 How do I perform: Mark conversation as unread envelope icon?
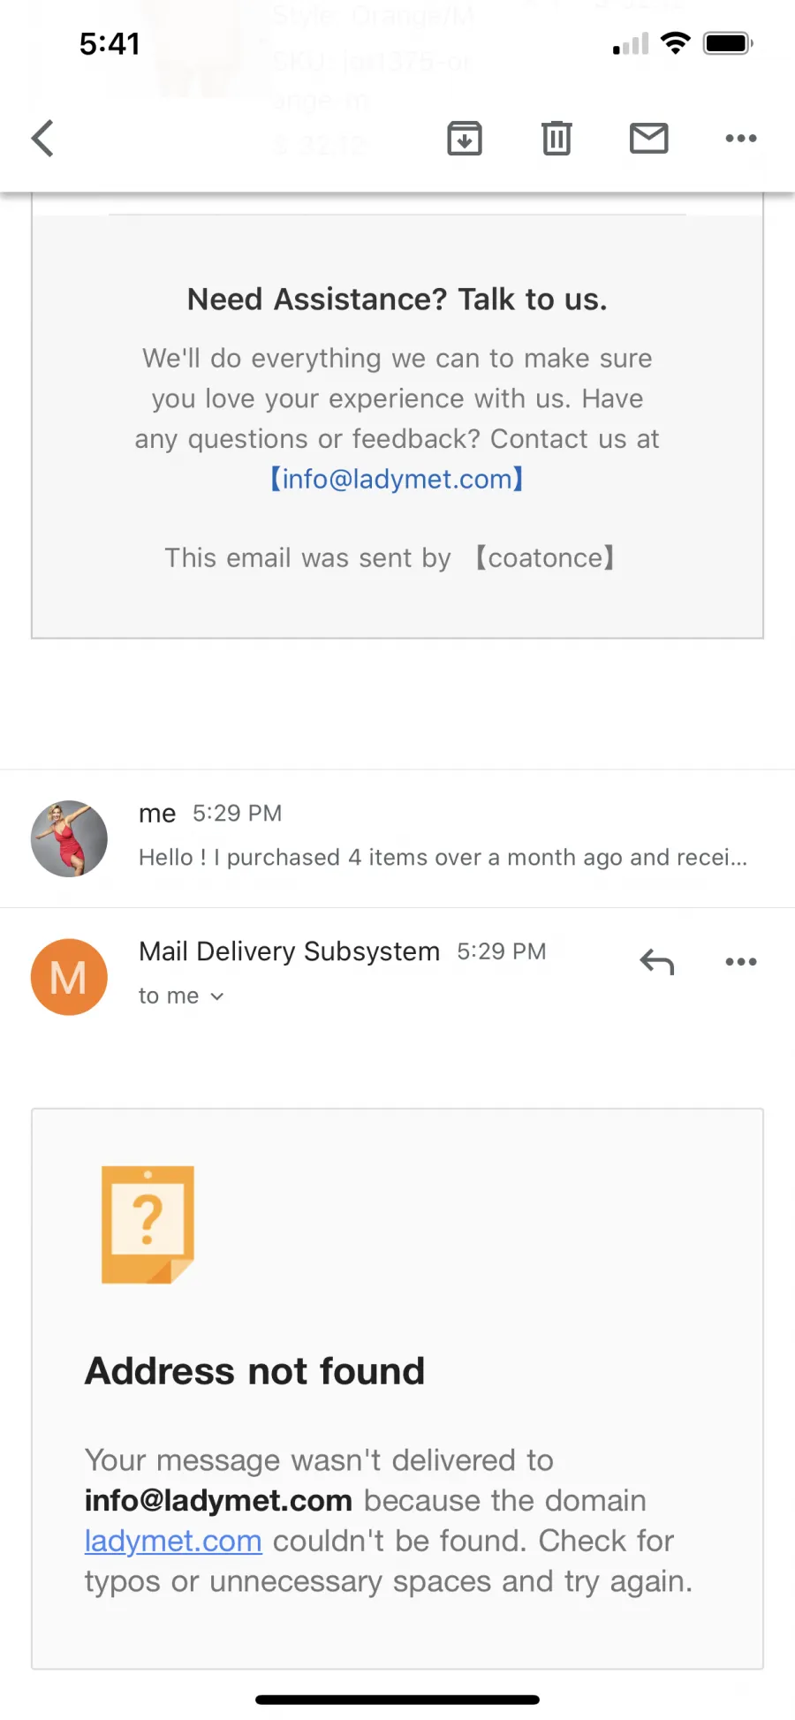(x=648, y=138)
